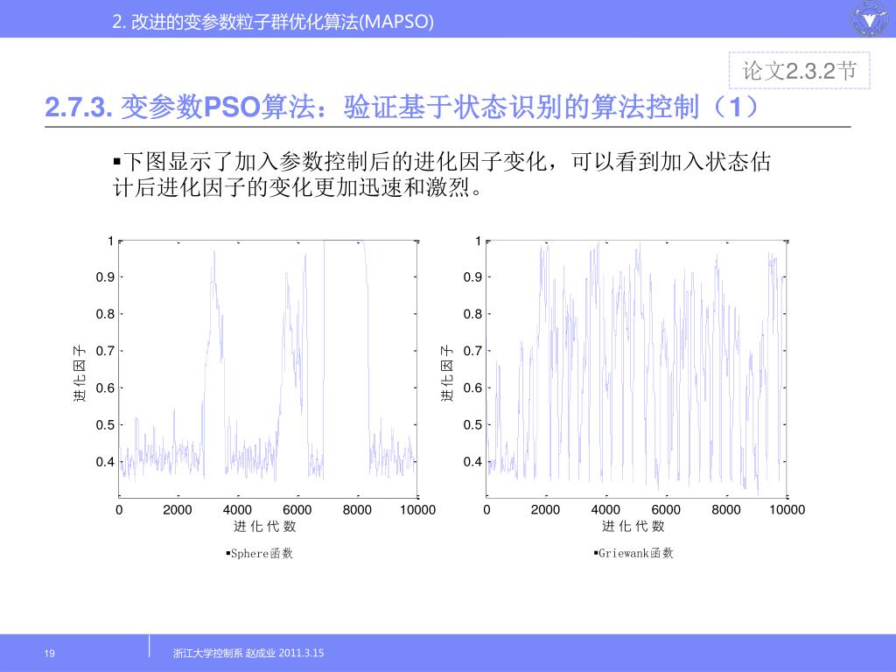Click the '8000' tick on right chart's x-axis
The width and height of the screenshot is (896, 672).
(725, 510)
